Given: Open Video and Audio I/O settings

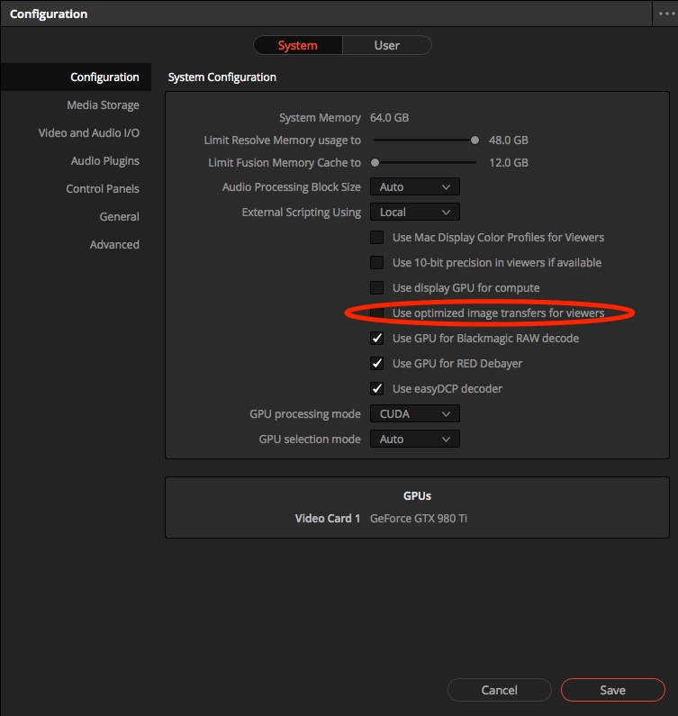Looking at the screenshot, I should 89,133.
